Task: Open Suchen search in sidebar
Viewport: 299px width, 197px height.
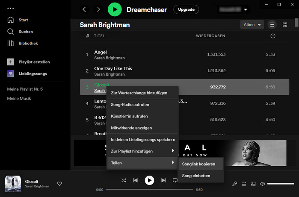Action: 11,32
